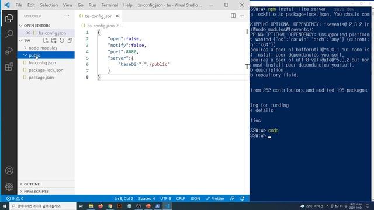Show hidden system tray icons chevron
Viewport: 374px width, 210px height.
327,206
